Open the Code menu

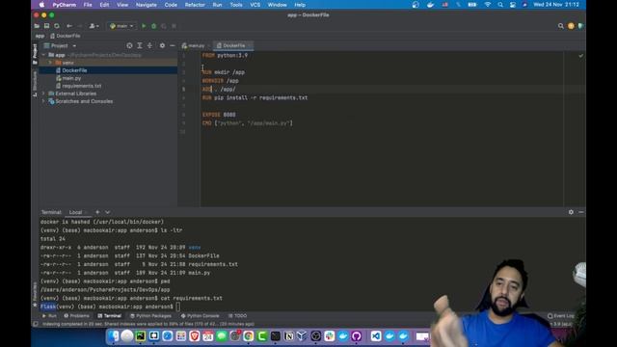(171, 5)
